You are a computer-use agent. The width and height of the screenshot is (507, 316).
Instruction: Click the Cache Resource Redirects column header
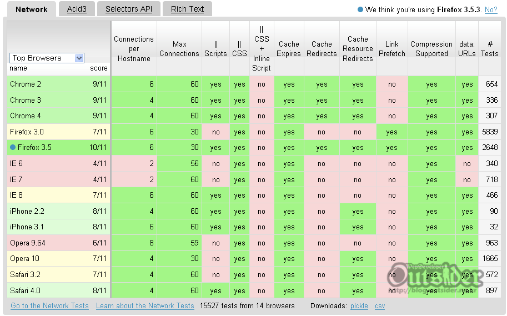coord(358,49)
